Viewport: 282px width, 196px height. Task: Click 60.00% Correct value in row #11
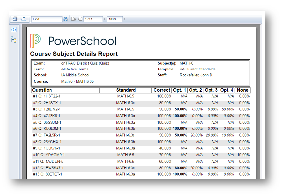point(165,161)
